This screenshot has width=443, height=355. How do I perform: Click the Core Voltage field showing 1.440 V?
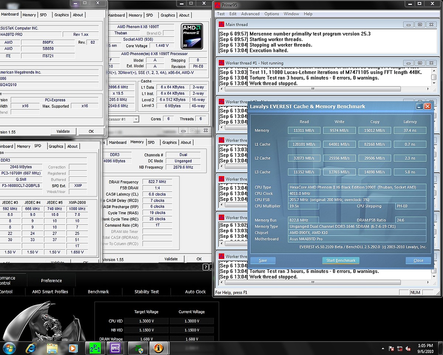pos(162,46)
